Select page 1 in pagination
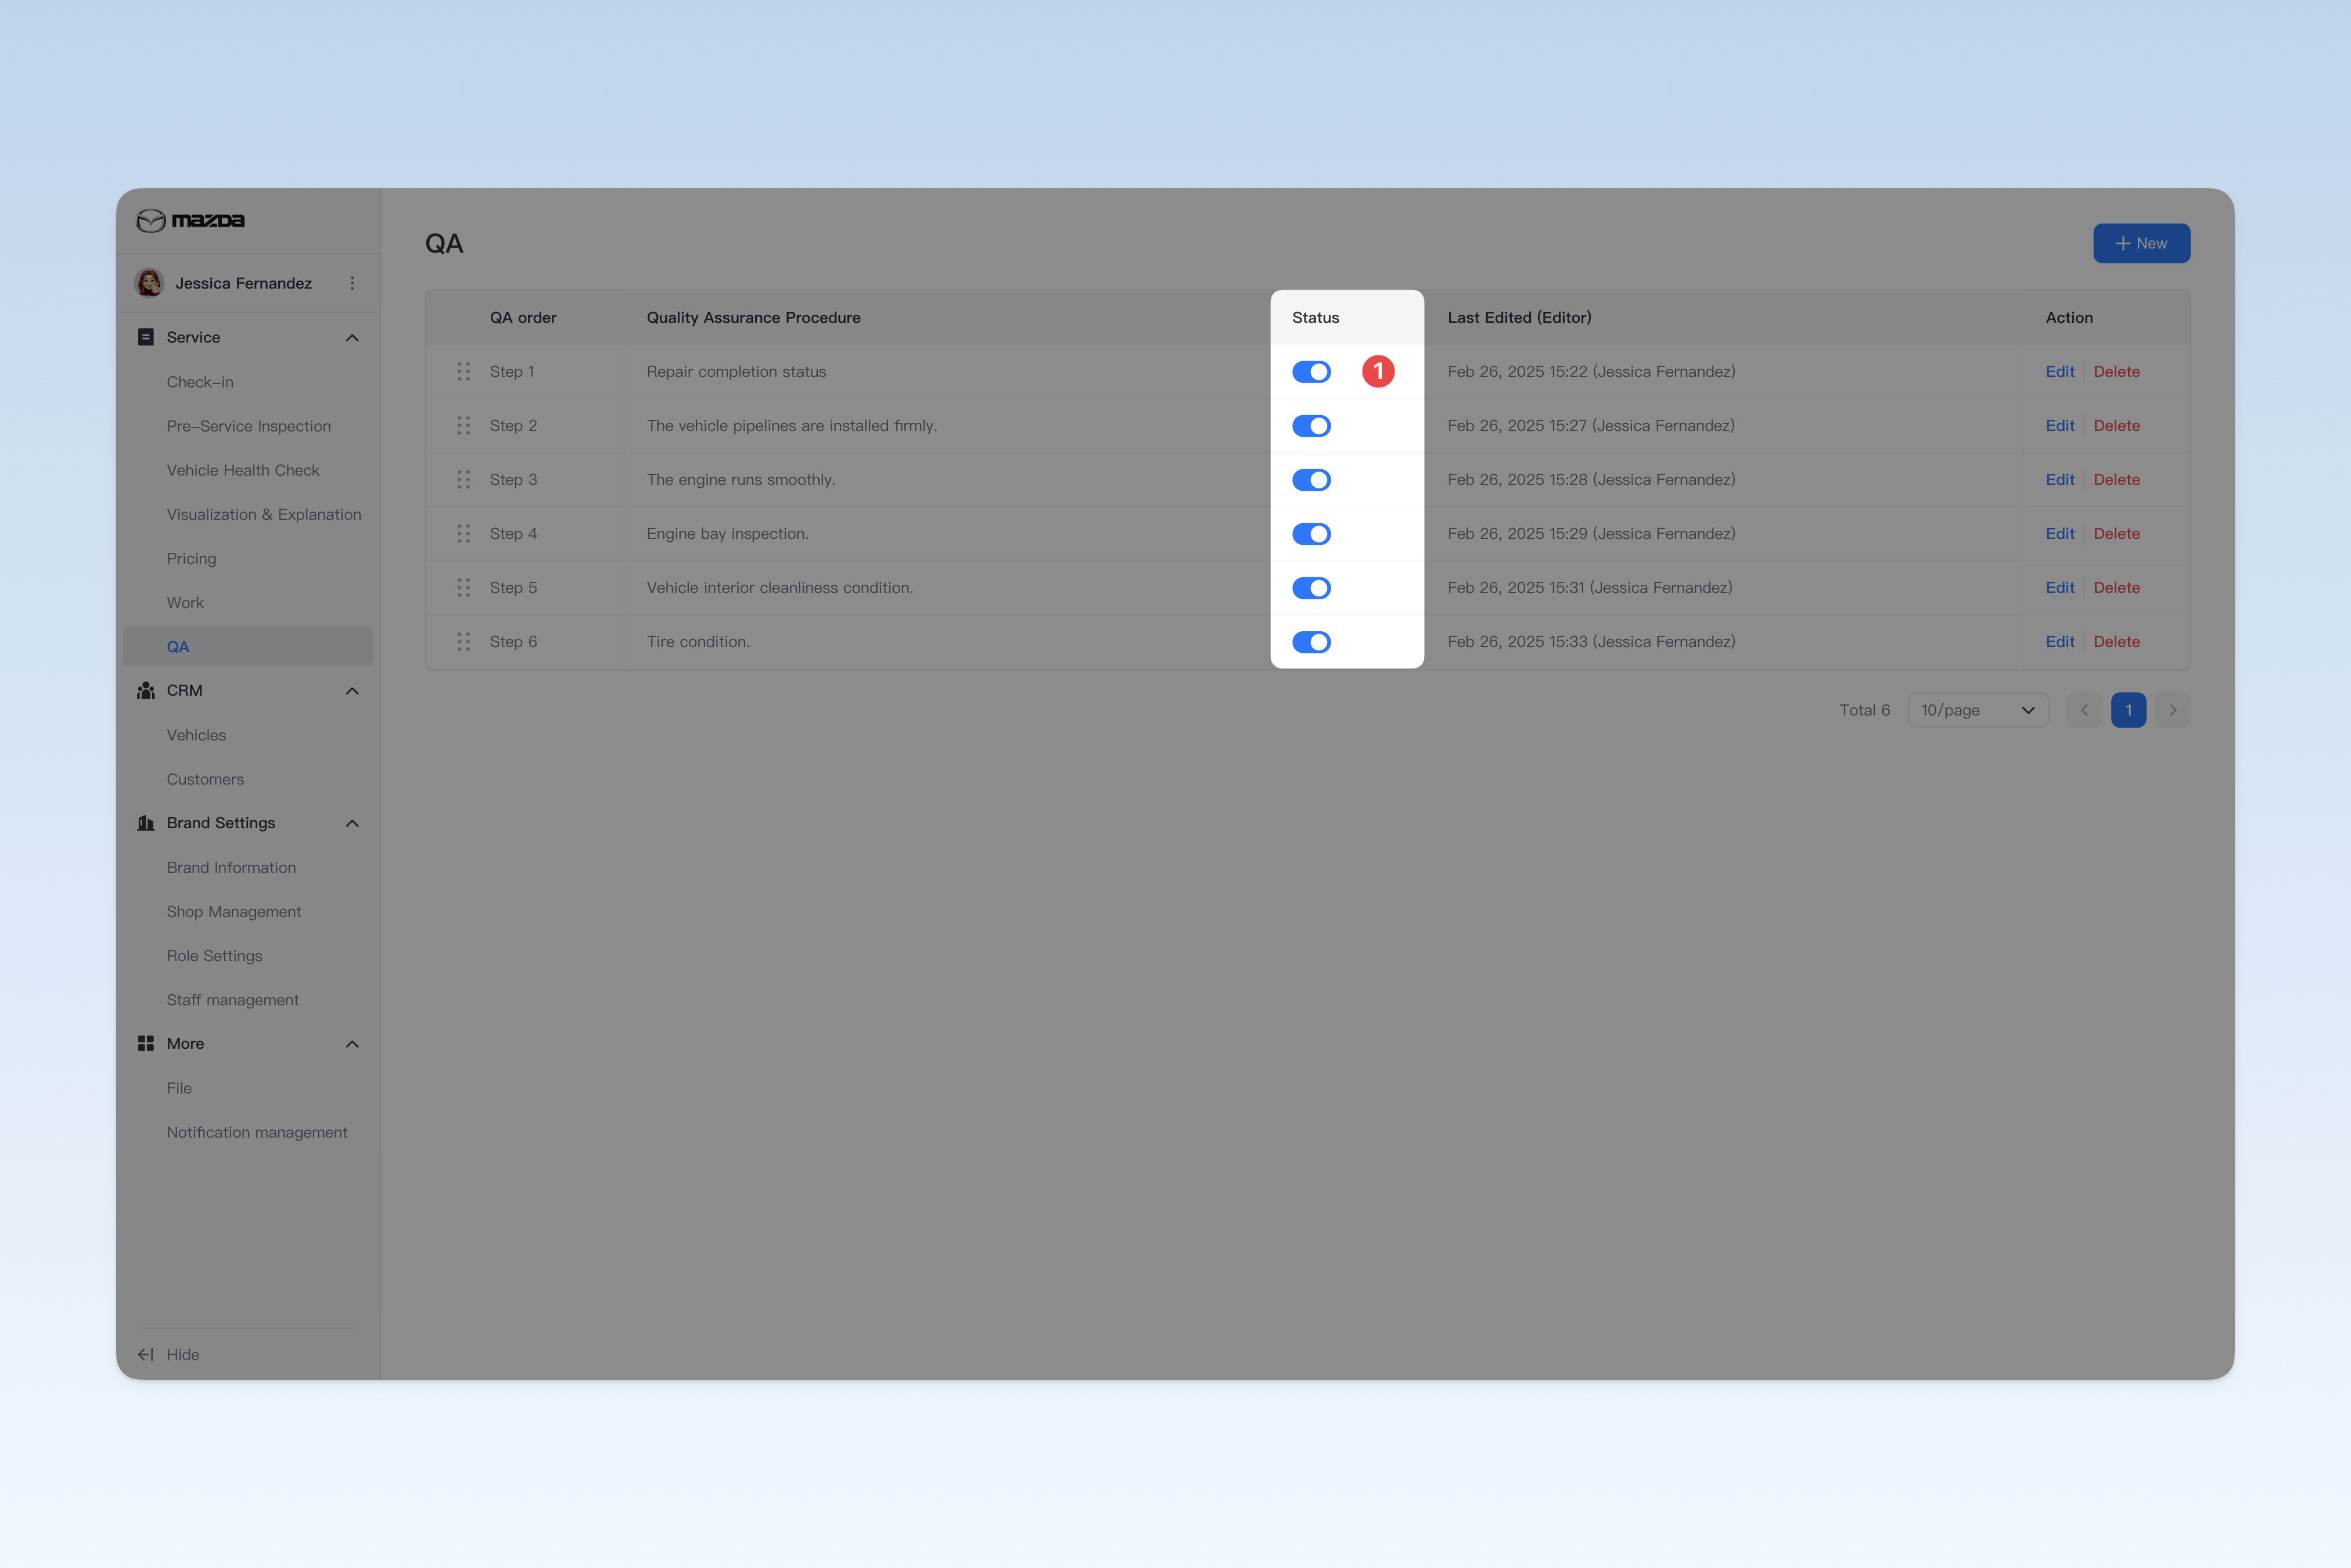The height and width of the screenshot is (1568, 2351). pos(2128,710)
